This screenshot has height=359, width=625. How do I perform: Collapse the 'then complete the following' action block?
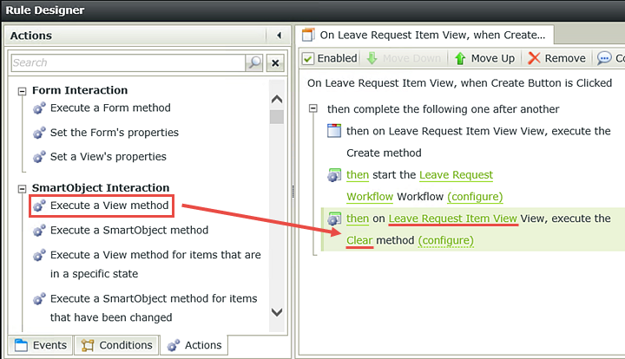(x=313, y=108)
